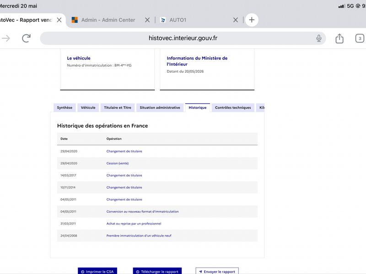Open the Synthèse tab
Image resolution: width=366 pixels, height=274 pixels.
click(x=65, y=108)
